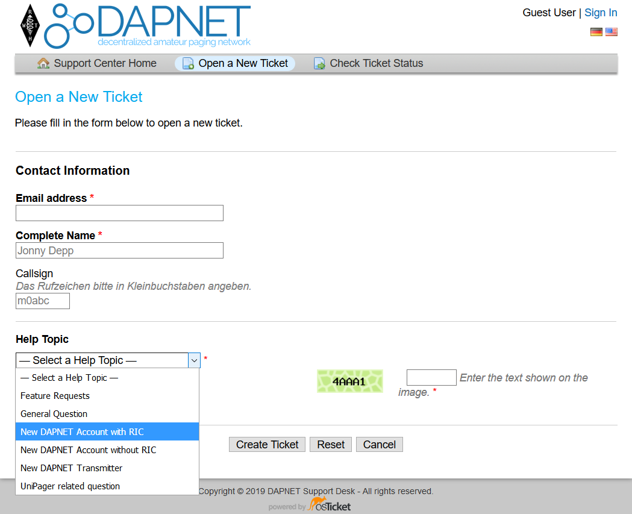Click the 'Enter the text shown' hint

click(493, 384)
